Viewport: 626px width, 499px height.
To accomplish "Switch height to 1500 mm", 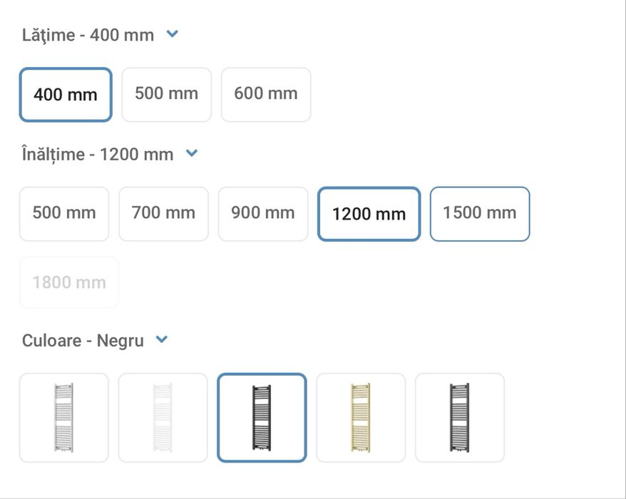I will coord(480,213).
